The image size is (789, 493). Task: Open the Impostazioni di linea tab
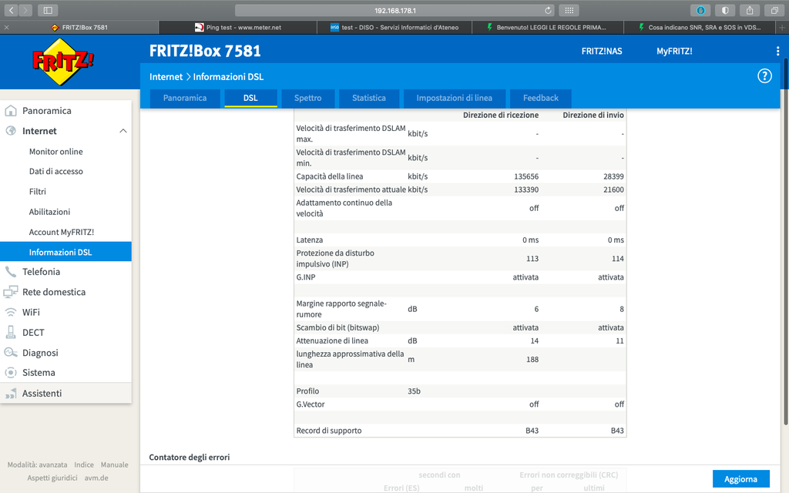point(455,98)
